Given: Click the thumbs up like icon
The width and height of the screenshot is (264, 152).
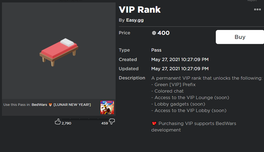Looking at the screenshot, I should coord(58,121).
